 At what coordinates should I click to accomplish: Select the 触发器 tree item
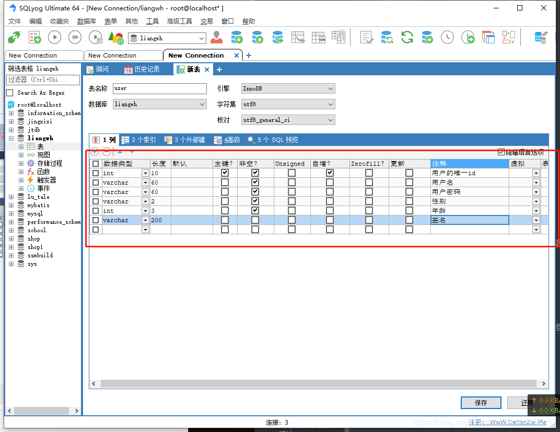pos(46,180)
